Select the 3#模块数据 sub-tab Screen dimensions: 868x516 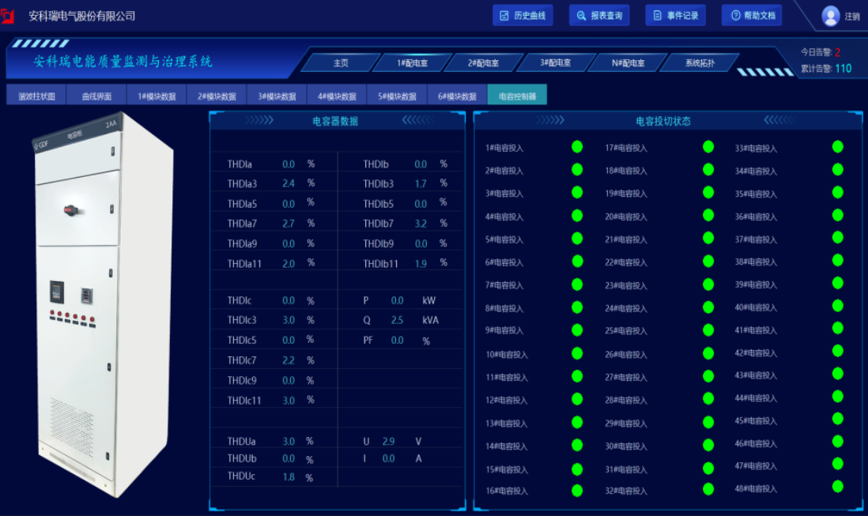277,95
